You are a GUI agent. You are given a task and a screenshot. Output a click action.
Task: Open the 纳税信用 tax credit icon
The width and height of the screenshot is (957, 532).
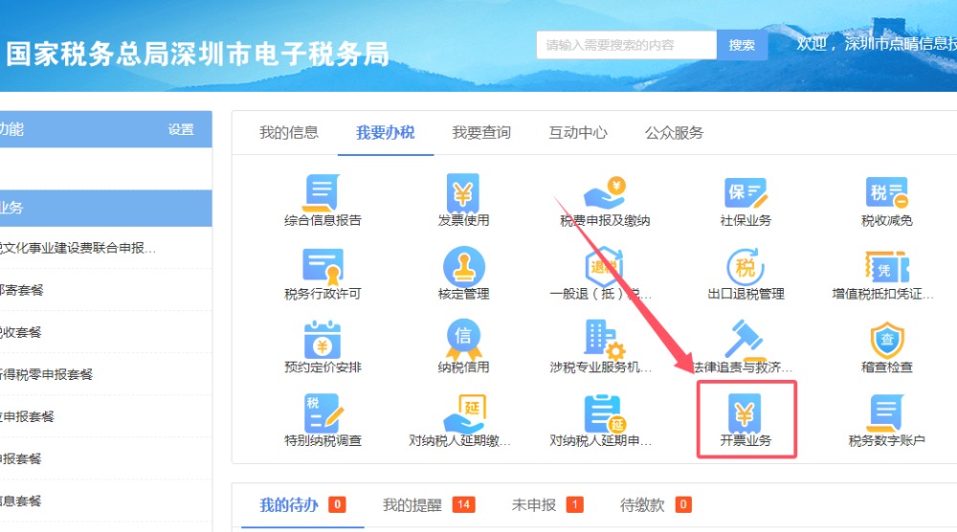click(463, 341)
